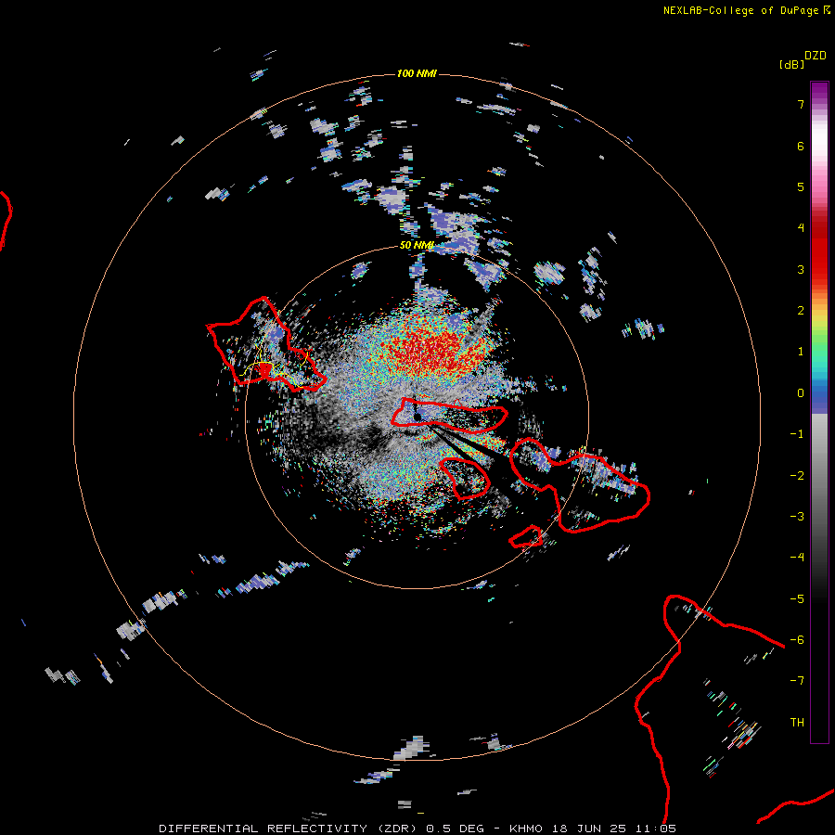Click the 1 value on the color scale
The height and width of the screenshot is (835, 835).
click(x=801, y=352)
